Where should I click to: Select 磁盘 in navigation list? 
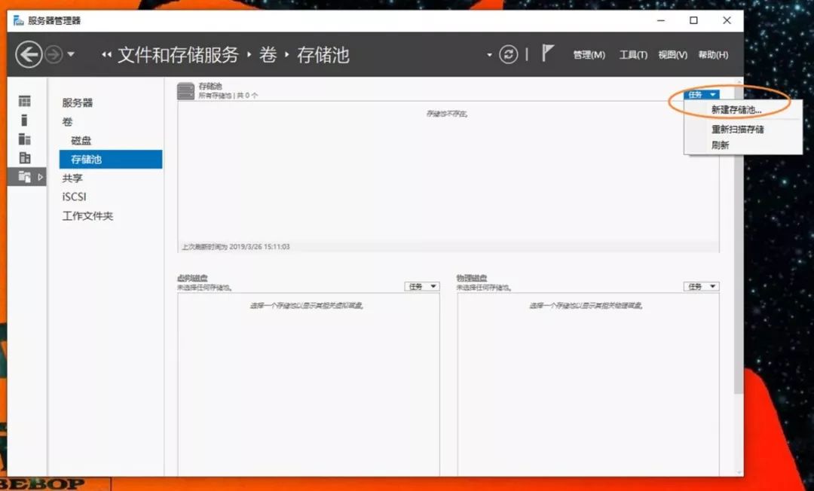81,141
